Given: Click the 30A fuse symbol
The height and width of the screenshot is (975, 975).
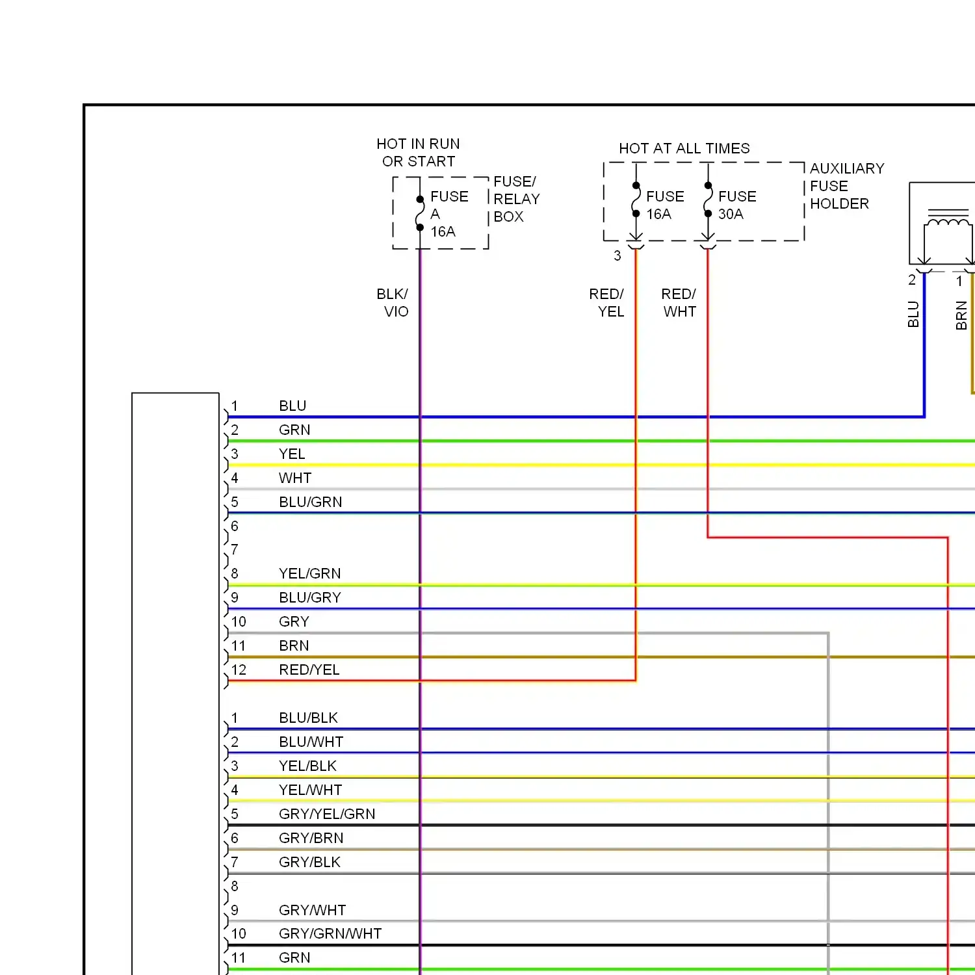Looking at the screenshot, I should (708, 200).
